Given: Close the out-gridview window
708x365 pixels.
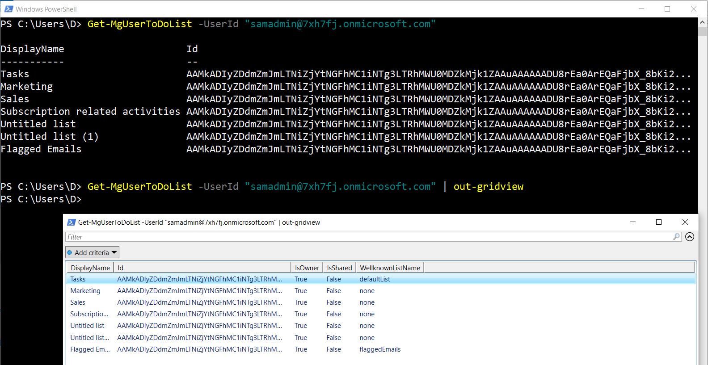Looking at the screenshot, I should pyautogui.click(x=685, y=222).
